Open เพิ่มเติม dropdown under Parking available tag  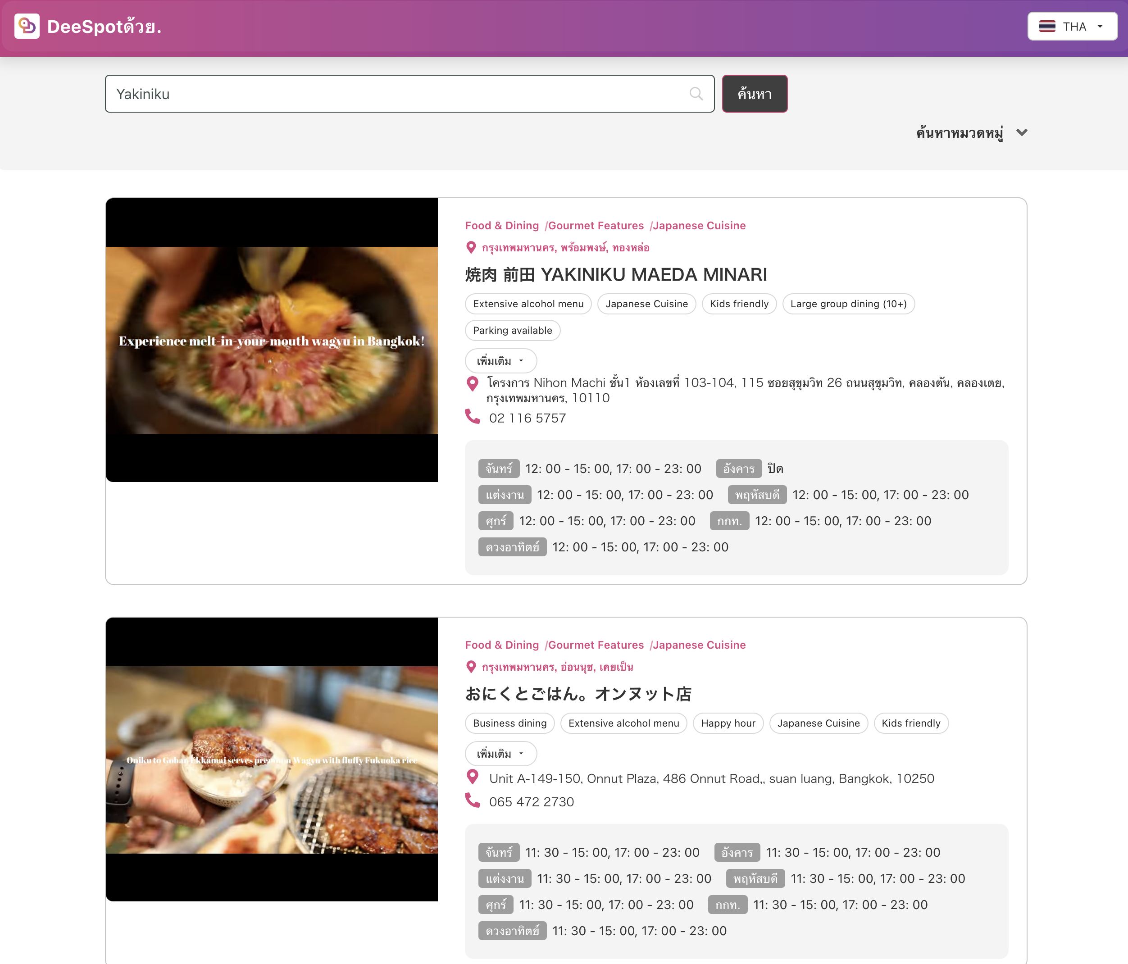tap(500, 361)
